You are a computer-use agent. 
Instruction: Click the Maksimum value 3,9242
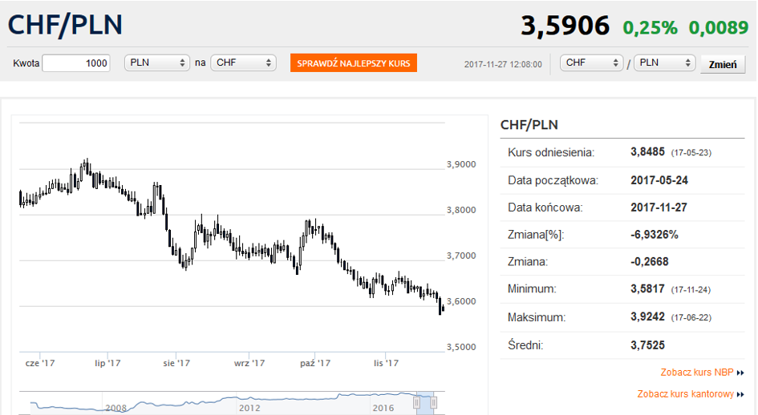(647, 316)
